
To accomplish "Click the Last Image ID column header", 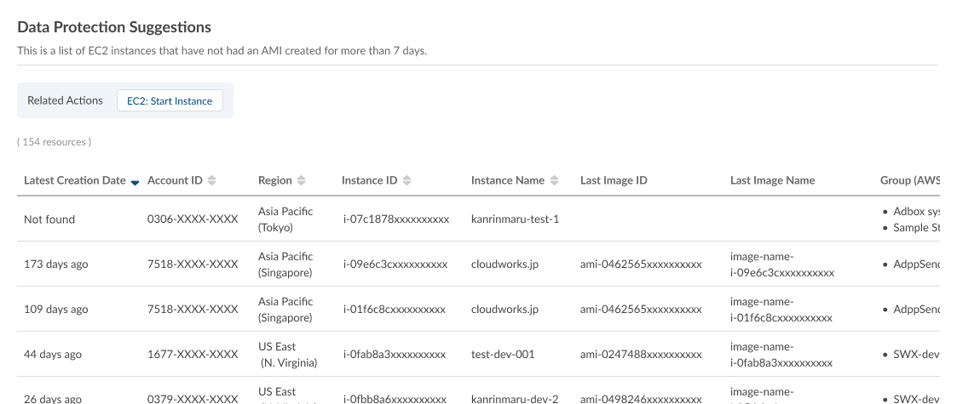I will click(x=614, y=180).
